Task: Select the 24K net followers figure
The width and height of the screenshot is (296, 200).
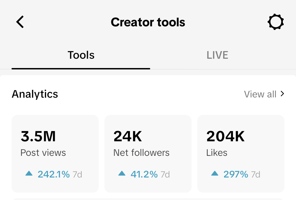Action: click(128, 137)
